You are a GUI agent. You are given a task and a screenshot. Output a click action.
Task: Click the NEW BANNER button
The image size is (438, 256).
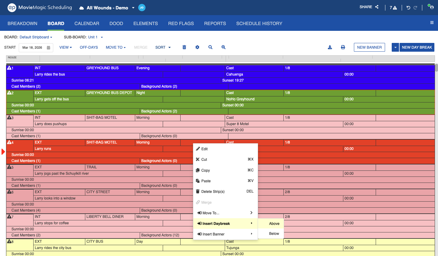(x=369, y=47)
